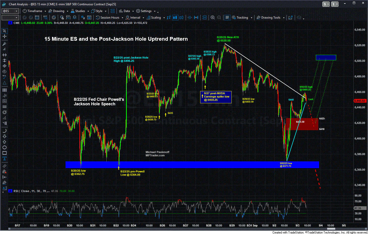This screenshot has width=368, height=234.
Task: Select the pointer arrow tool
Action: pyautogui.click(x=4, y=31)
